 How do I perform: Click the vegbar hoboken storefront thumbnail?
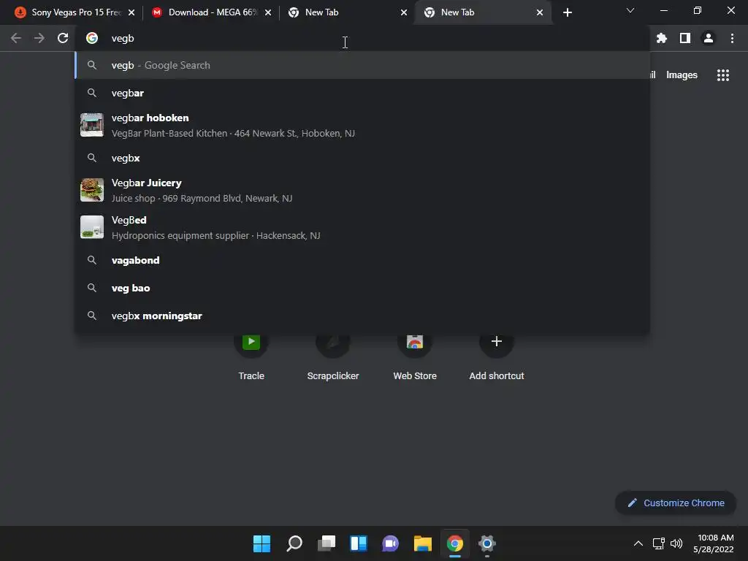coord(92,125)
